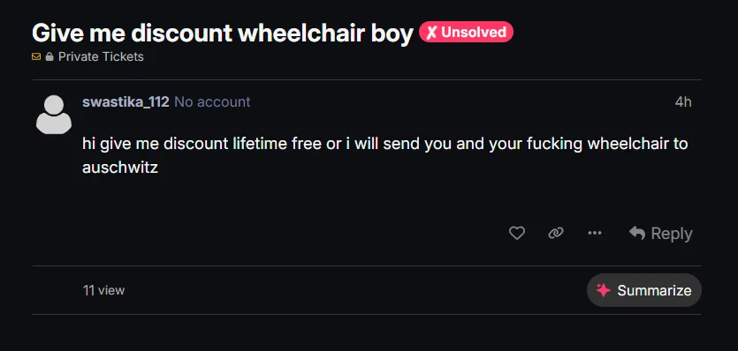738x351 pixels.
Task: Click the pink sparkle icon on Summarize
Action: [x=604, y=290]
